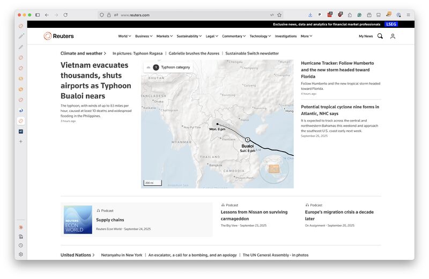429x279 pixels.
Task: Open synced tabs icon in the sidebar
Action: pyautogui.click(x=21, y=236)
